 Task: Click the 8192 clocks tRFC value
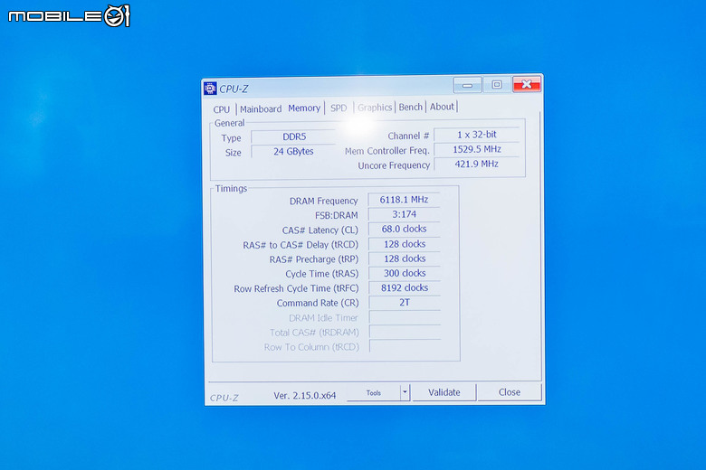click(x=404, y=287)
